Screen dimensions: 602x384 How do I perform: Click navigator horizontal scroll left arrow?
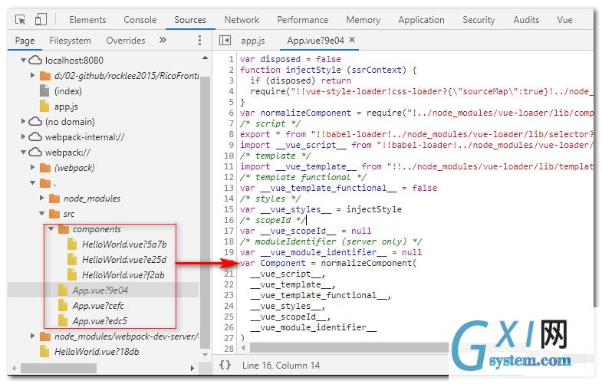tap(14, 368)
